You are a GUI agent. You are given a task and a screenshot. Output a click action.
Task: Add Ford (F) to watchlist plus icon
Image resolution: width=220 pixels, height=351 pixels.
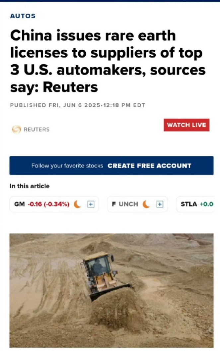pyautogui.click(x=160, y=204)
